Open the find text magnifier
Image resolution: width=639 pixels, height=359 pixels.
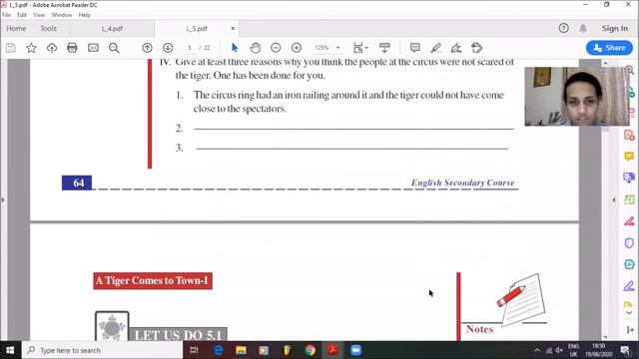114,48
